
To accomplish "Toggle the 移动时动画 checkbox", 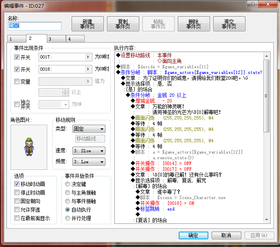I will [17, 184].
